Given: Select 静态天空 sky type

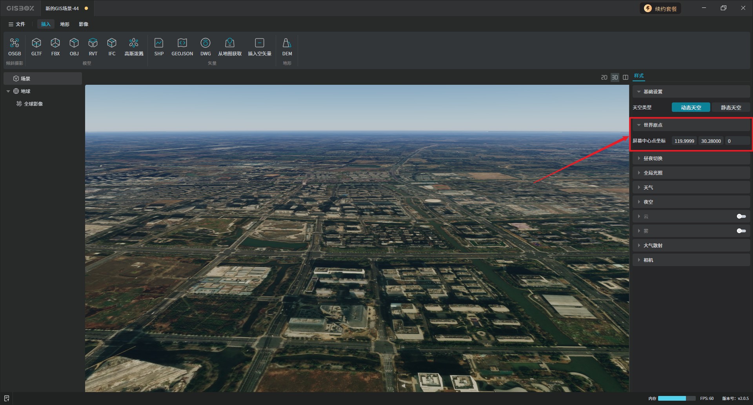Looking at the screenshot, I should (731, 108).
